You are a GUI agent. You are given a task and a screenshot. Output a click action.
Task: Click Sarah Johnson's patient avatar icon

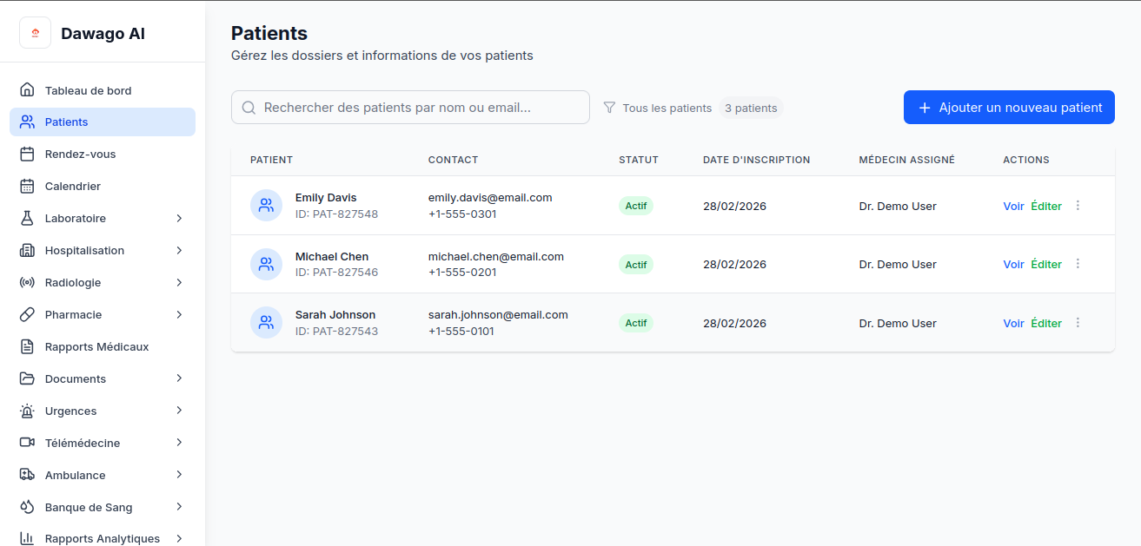[x=266, y=323]
